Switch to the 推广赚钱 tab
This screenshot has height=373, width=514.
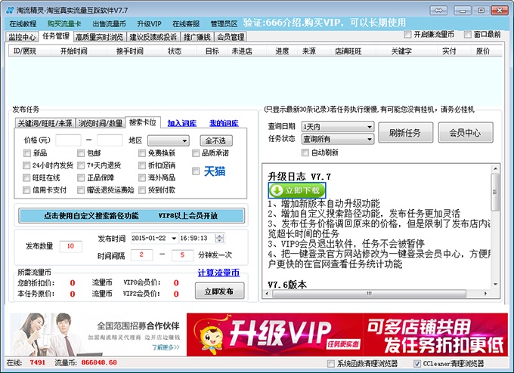click(197, 37)
